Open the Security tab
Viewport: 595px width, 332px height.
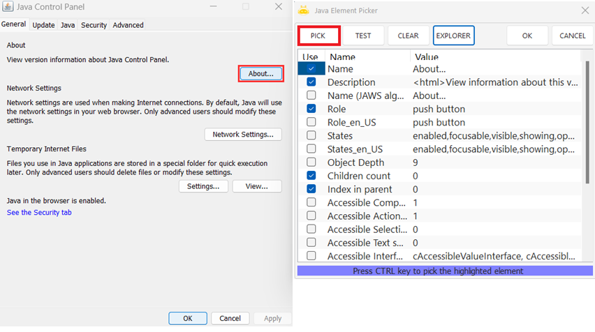tap(94, 25)
